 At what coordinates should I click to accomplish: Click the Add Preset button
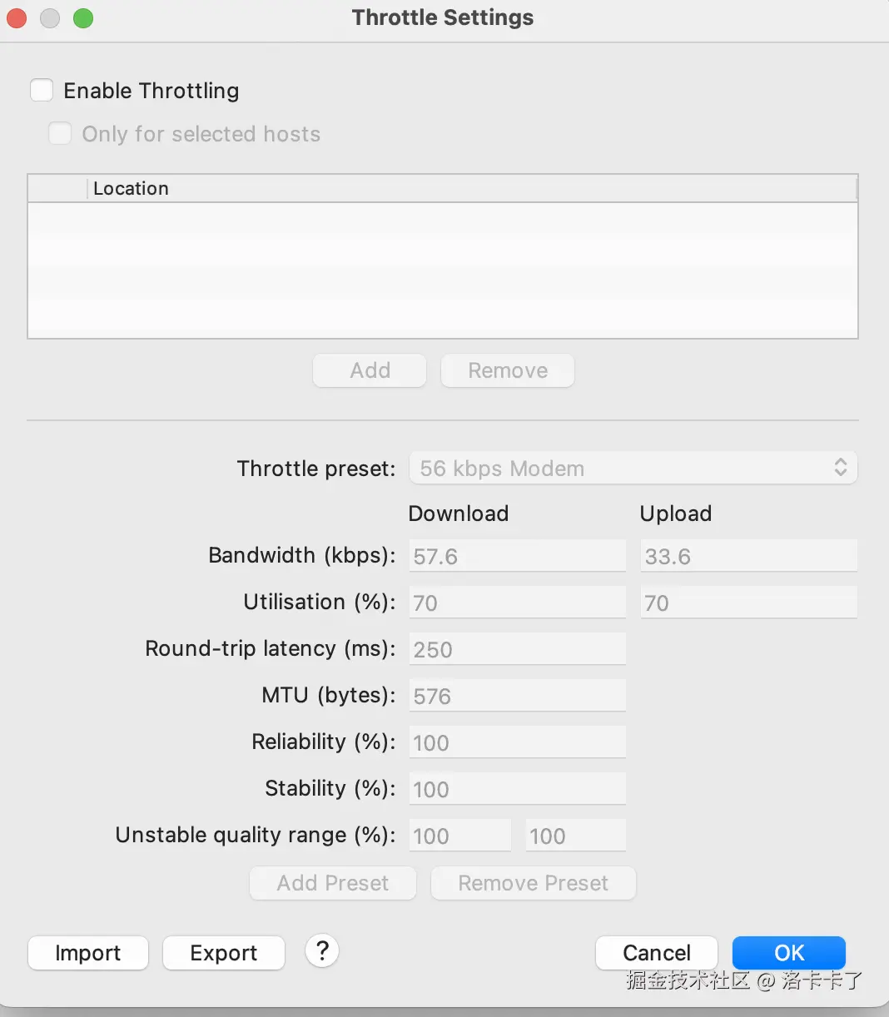click(333, 883)
